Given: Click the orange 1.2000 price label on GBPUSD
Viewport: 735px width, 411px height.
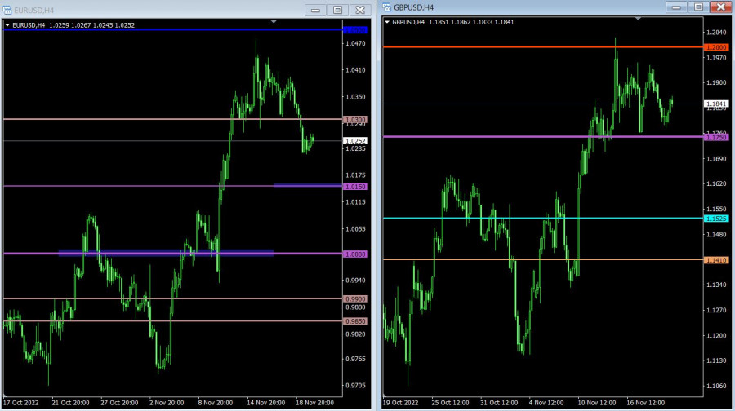Looking at the screenshot, I should click(x=716, y=47).
